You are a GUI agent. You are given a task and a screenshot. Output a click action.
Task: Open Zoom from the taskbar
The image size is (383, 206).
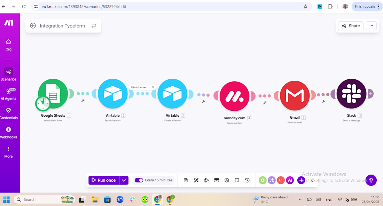point(120,200)
